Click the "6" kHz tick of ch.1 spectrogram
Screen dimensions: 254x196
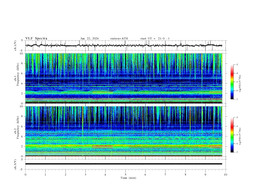[22, 74]
